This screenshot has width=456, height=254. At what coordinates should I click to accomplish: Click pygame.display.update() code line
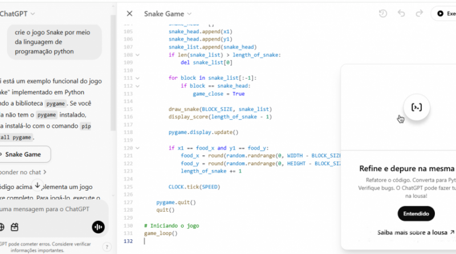[203, 132]
